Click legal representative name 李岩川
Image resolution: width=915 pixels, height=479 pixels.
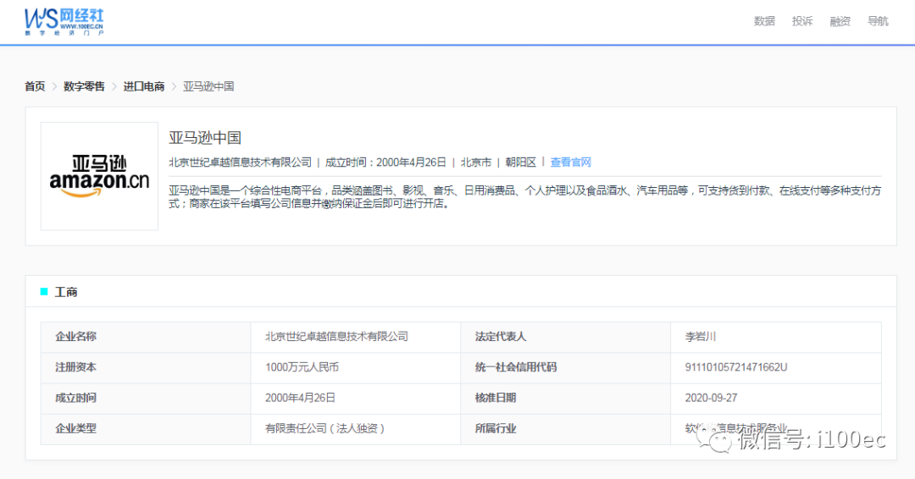701,337
